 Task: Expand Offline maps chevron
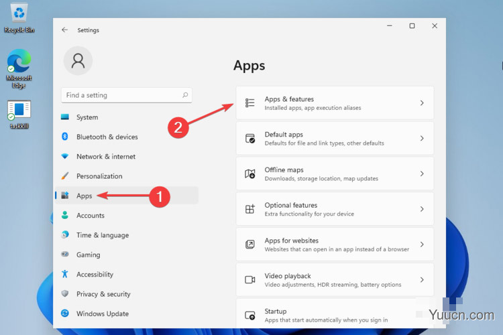pyautogui.click(x=422, y=174)
